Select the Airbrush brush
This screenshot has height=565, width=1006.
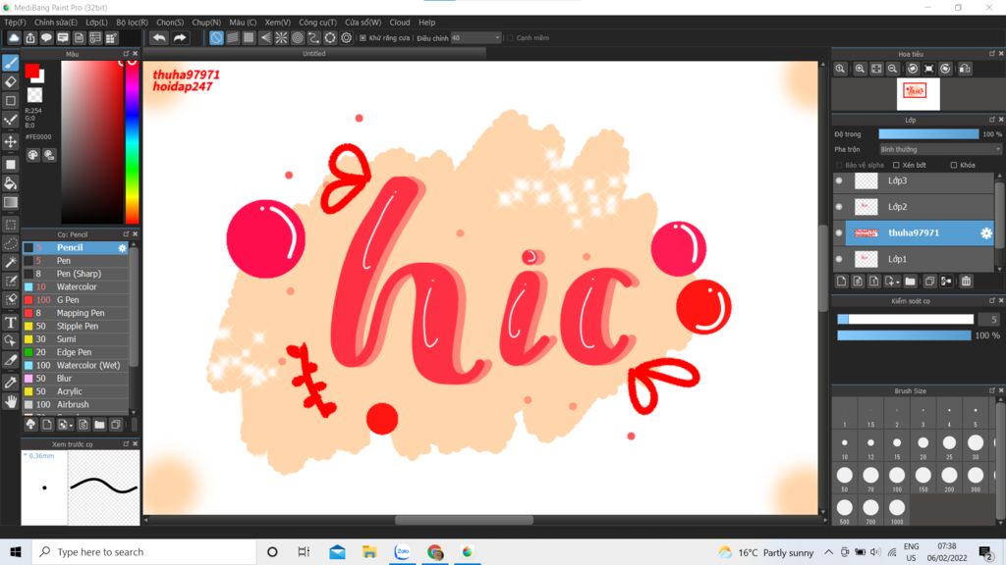76,405
